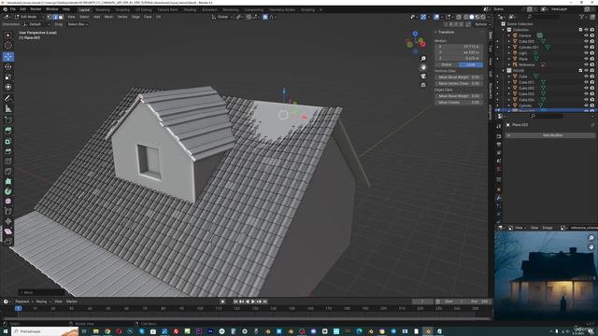598x336 pixels.
Task: Switch the vertex coordinates to Global
Action: tap(447, 64)
